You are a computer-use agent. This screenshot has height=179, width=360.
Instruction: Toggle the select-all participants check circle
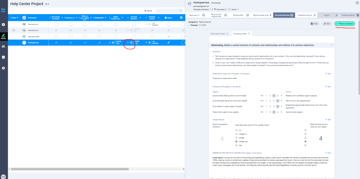click(24, 18)
